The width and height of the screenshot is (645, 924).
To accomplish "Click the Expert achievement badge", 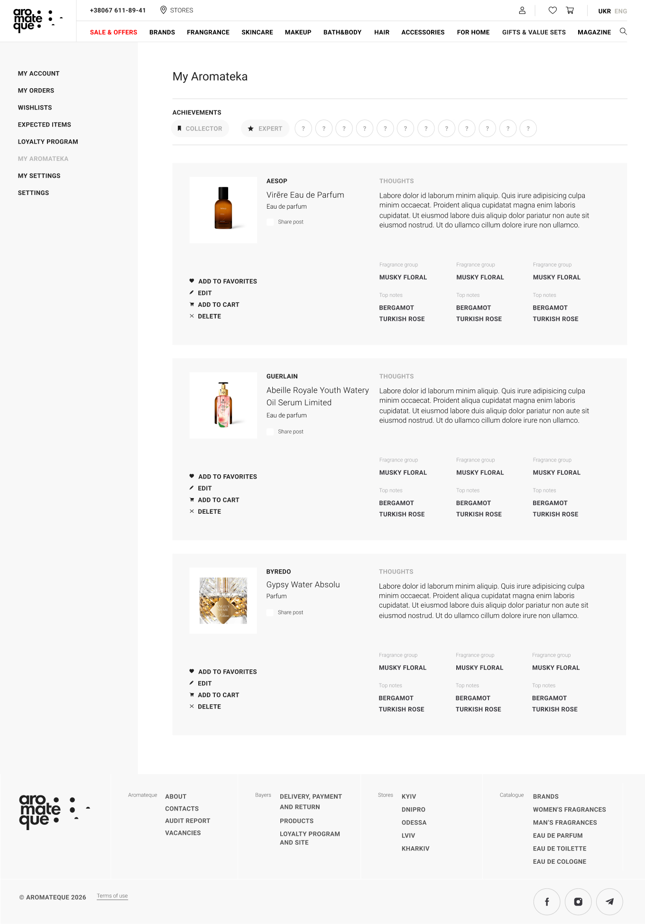I will tap(265, 129).
